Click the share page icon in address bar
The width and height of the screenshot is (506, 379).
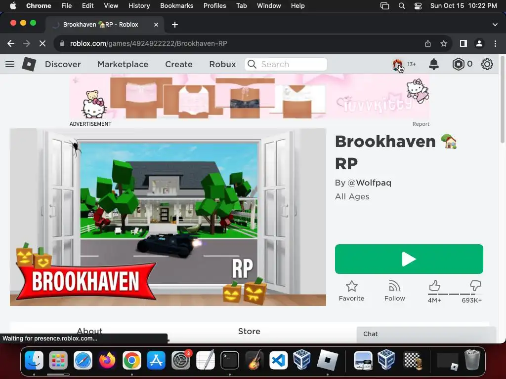click(428, 43)
